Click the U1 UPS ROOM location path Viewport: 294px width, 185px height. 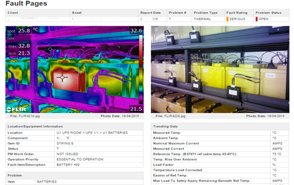(x=92, y=133)
